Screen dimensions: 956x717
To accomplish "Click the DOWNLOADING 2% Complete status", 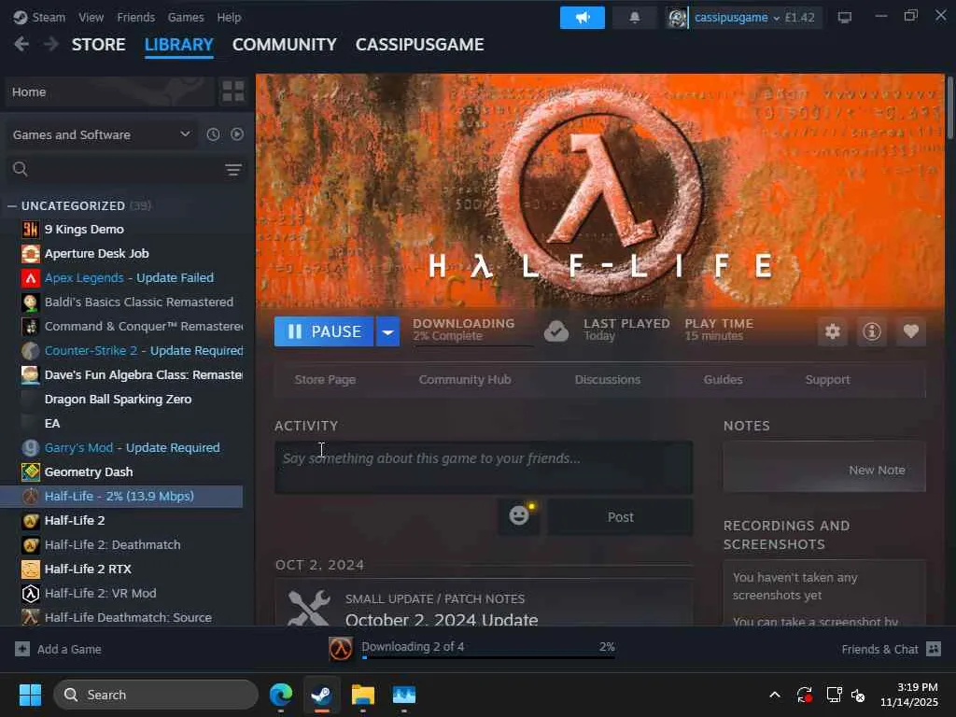I will pos(471,330).
